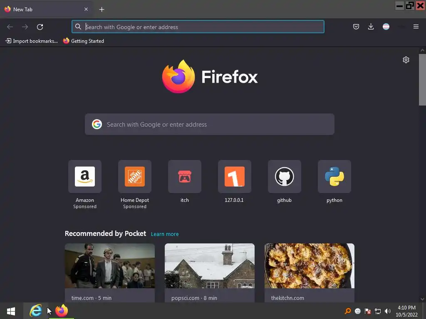The width and height of the screenshot is (426, 319).
Task: Click the taskbar clock showing 4:10 PM
Action: [406, 311]
